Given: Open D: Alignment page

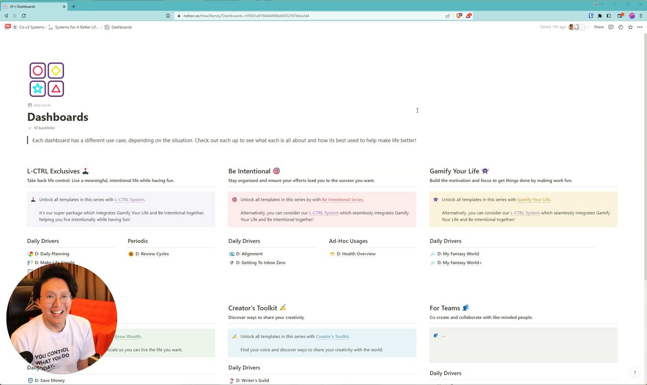Looking at the screenshot, I should pyautogui.click(x=246, y=254).
